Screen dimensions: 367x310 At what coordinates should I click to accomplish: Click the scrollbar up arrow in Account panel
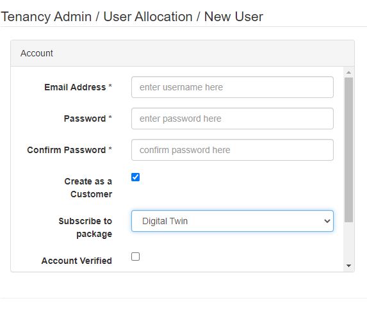[348, 72]
